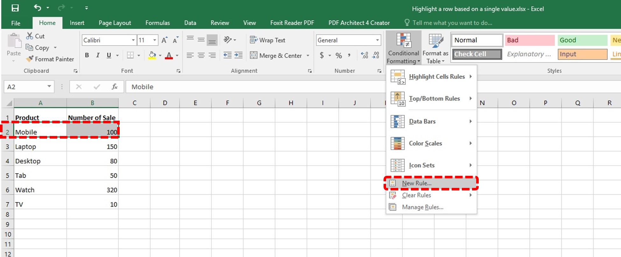Decrease font size with small A
This screenshot has width=621, height=257.
(175, 40)
